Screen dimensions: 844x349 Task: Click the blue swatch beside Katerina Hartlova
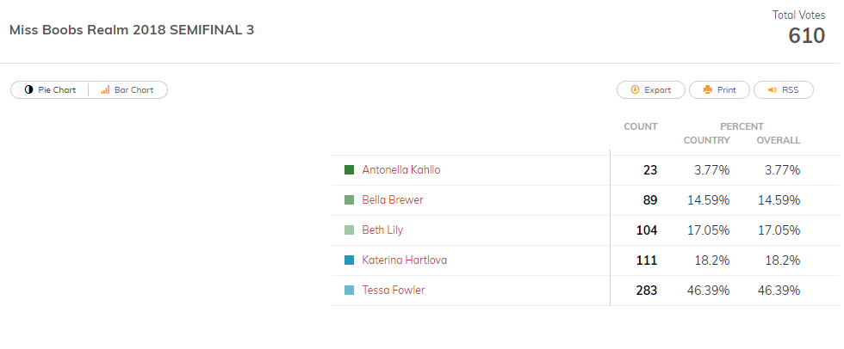coord(349,260)
